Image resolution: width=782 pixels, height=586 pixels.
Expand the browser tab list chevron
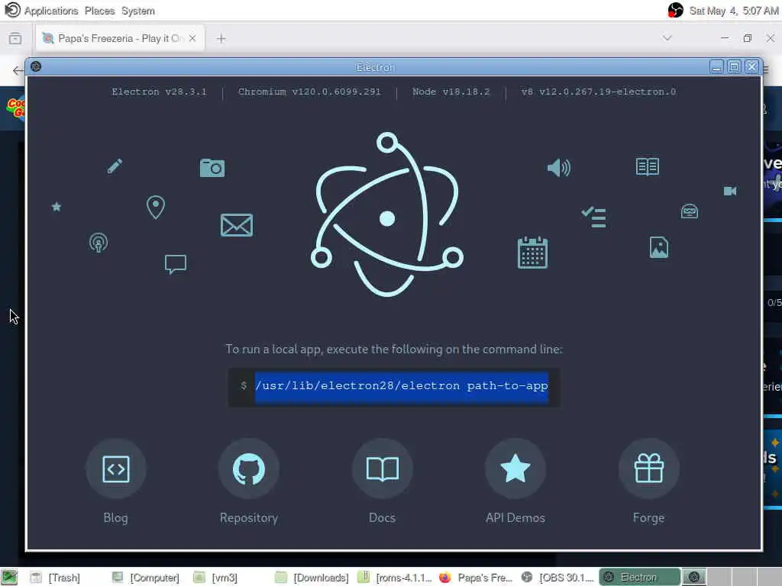(667, 38)
